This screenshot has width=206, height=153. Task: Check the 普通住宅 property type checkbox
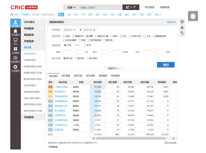point(73,36)
